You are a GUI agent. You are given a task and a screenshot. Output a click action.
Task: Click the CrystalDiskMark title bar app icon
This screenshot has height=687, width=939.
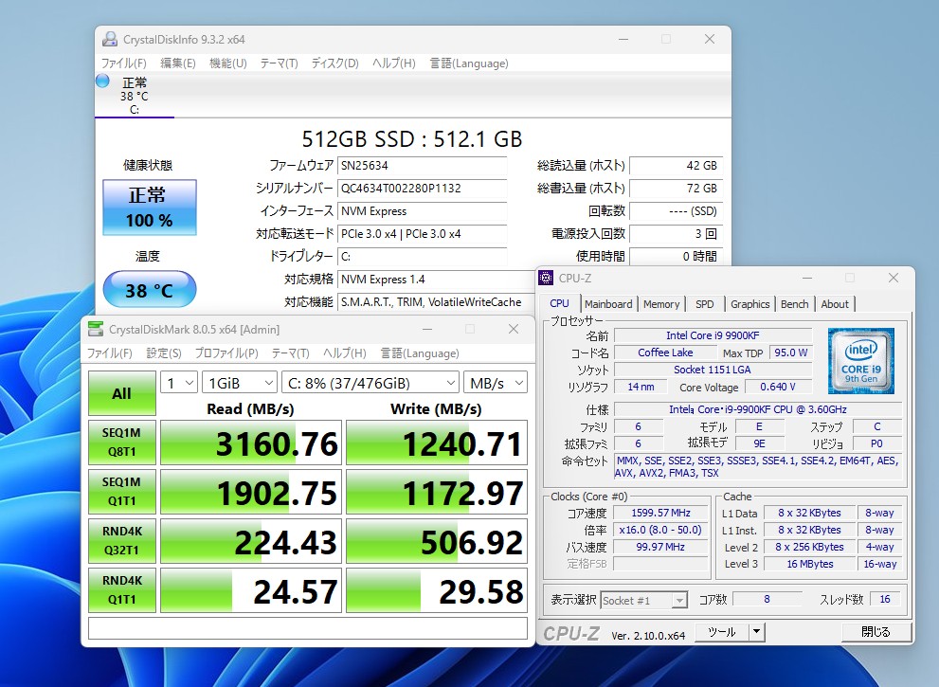[x=95, y=329]
